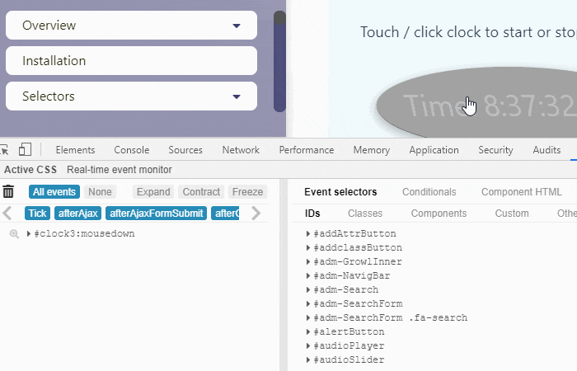Toggle the afterAjax event filter
Image resolution: width=577 pixels, height=371 pixels.
(77, 214)
